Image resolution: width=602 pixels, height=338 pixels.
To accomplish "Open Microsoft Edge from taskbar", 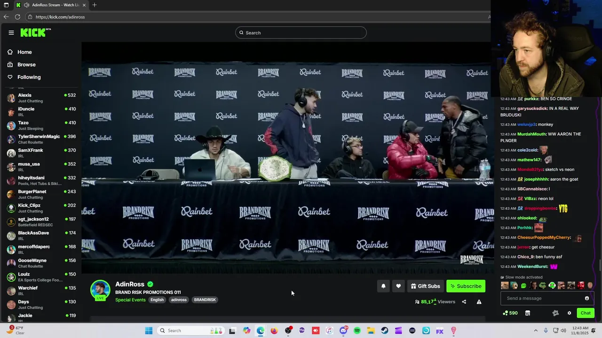I will coord(261,330).
